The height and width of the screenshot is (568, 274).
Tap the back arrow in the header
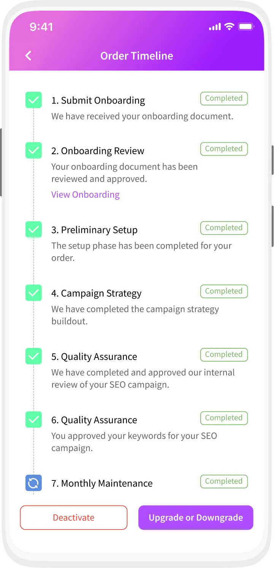point(28,56)
